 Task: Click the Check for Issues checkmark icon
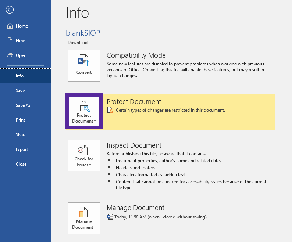(x=83, y=150)
